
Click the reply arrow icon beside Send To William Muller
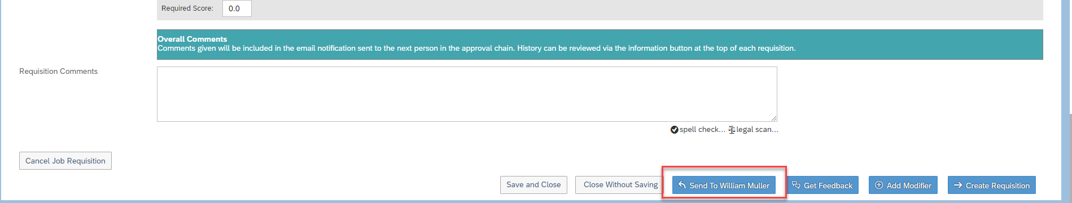pyautogui.click(x=682, y=185)
